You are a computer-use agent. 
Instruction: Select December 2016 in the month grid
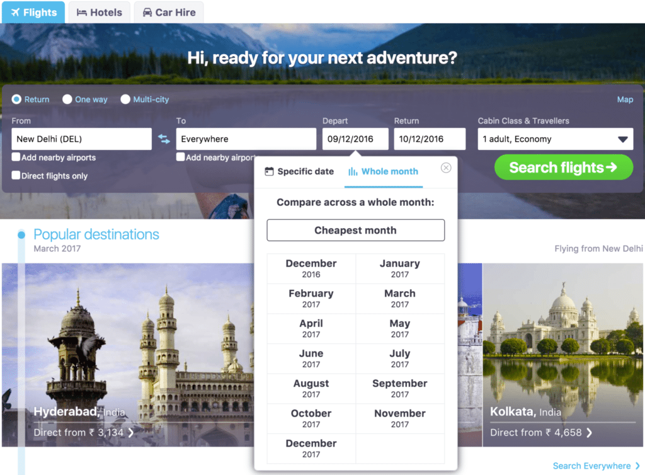[x=311, y=268]
